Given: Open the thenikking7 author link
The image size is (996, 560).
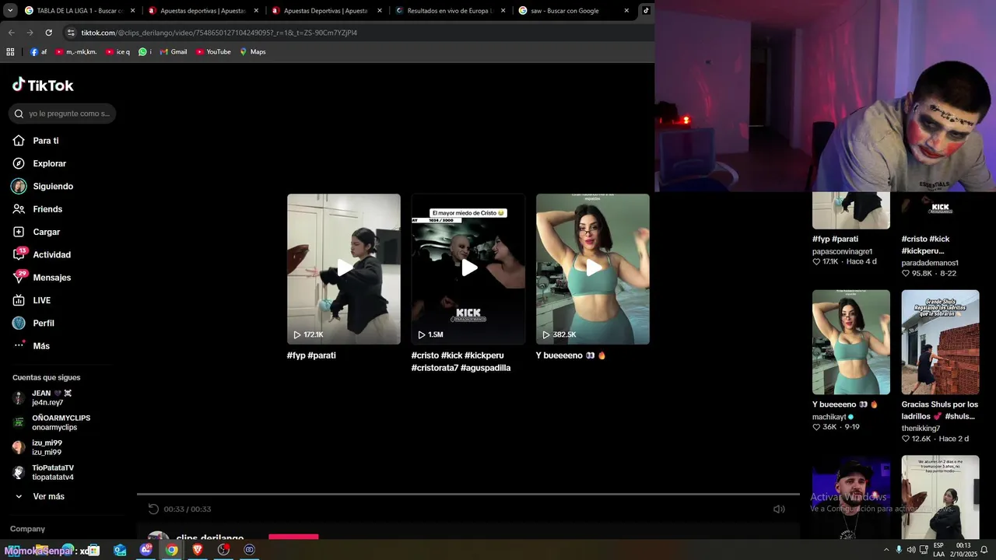Looking at the screenshot, I should (921, 429).
